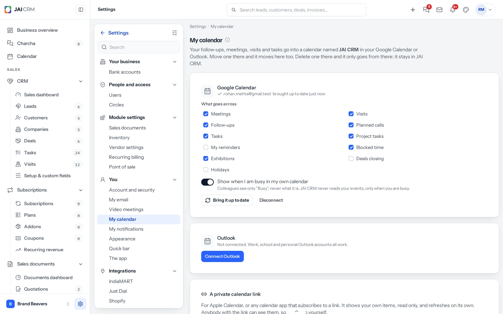Open Charcha in the sidebar

click(45, 43)
